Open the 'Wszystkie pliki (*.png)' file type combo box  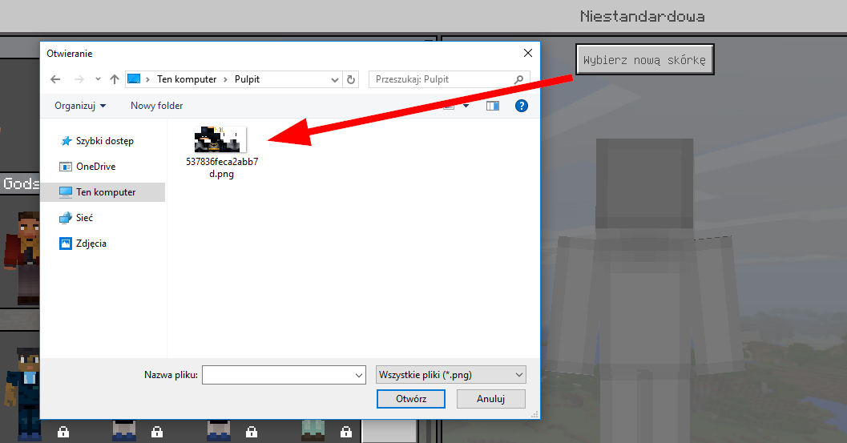click(450, 375)
